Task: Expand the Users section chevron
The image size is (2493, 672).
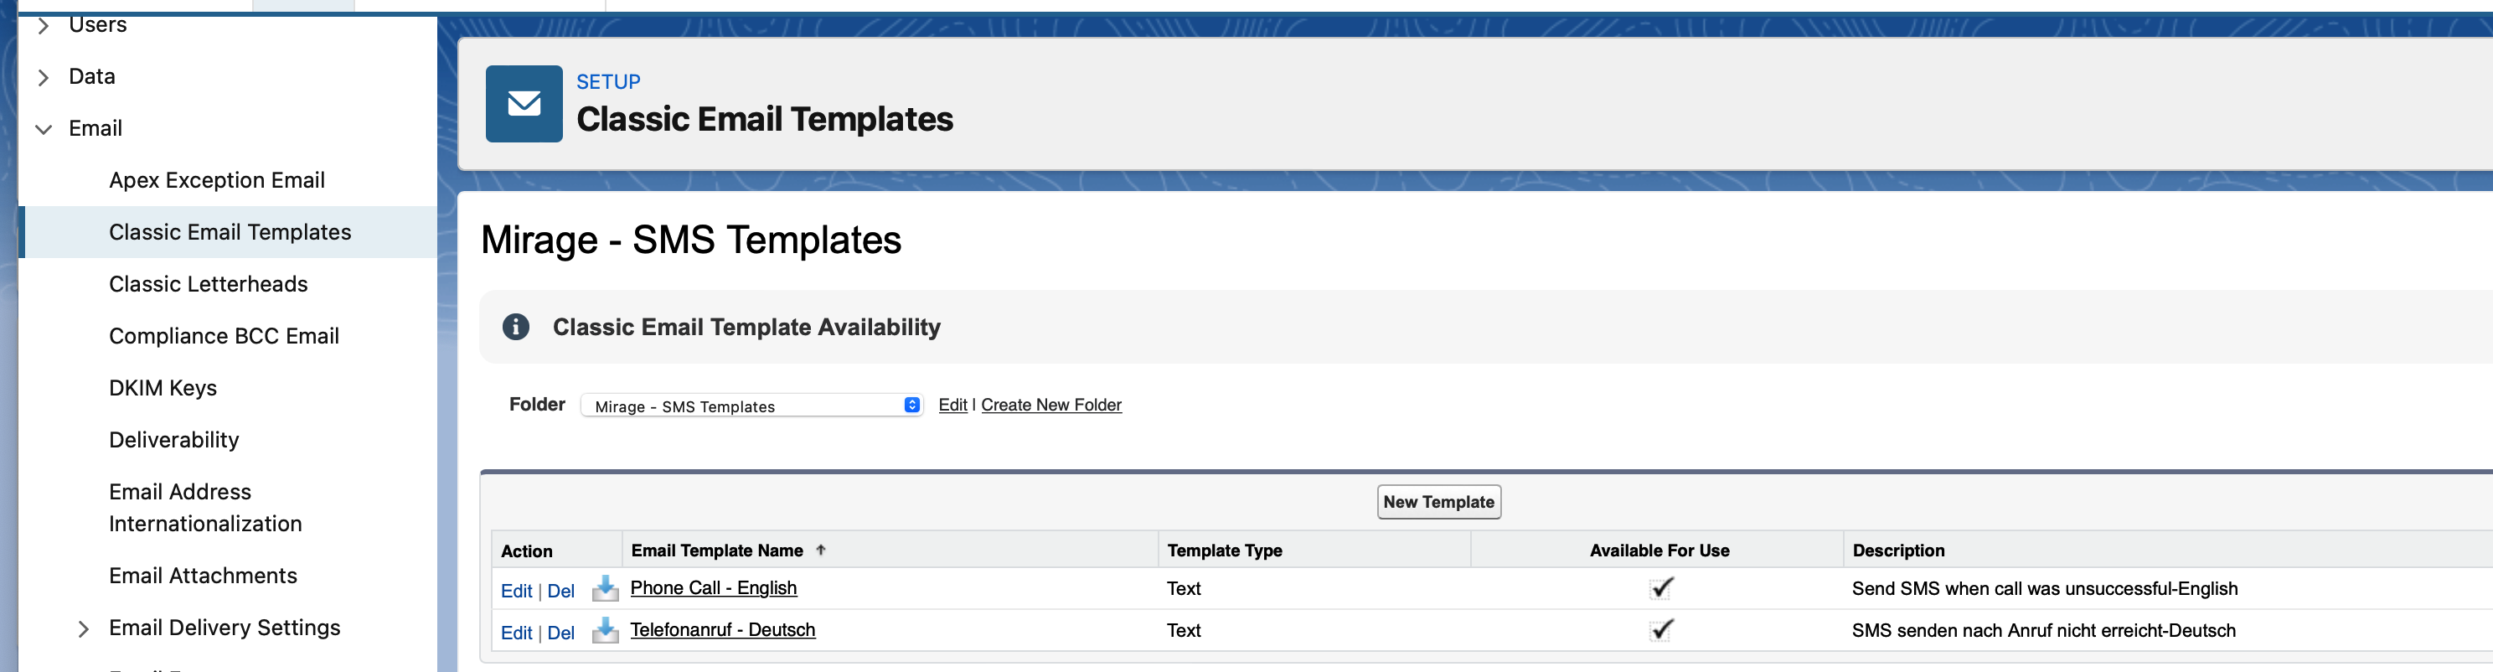Action: [43, 25]
